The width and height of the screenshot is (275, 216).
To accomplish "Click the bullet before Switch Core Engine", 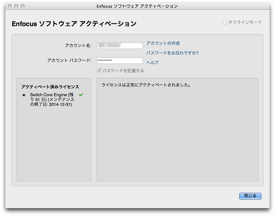I will point(24,95).
